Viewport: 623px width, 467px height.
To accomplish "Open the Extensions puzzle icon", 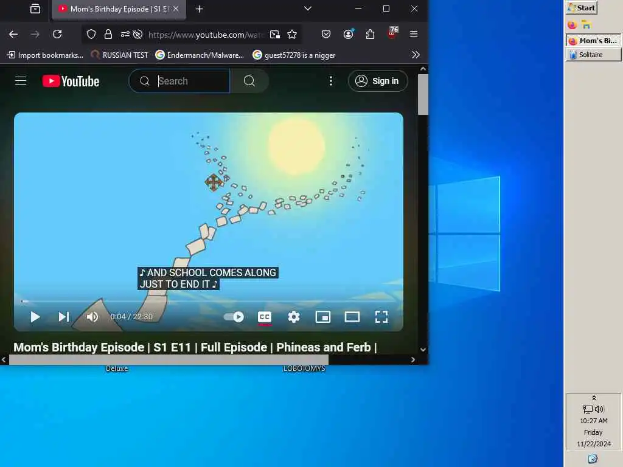I will (371, 35).
